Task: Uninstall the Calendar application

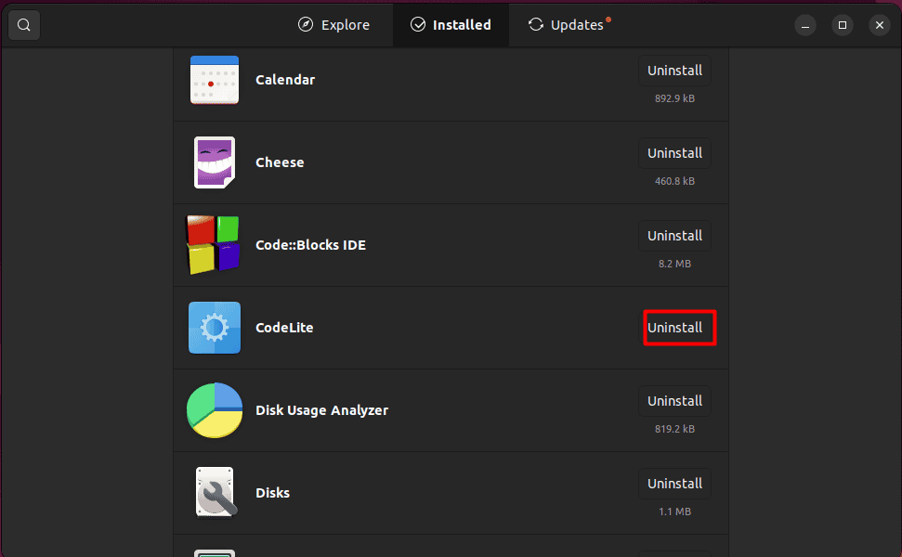Action: pyautogui.click(x=674, y=71)
